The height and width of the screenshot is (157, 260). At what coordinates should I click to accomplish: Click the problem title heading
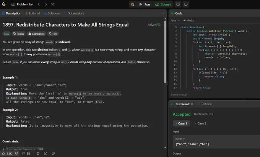coord(65,25)
